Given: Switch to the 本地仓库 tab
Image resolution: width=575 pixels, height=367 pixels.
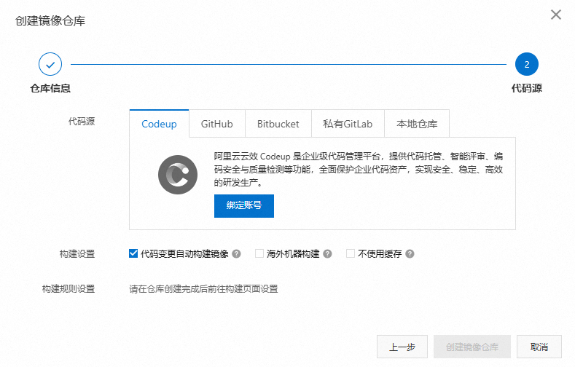Looking at the screenshot, I should (x=417, y=124).
